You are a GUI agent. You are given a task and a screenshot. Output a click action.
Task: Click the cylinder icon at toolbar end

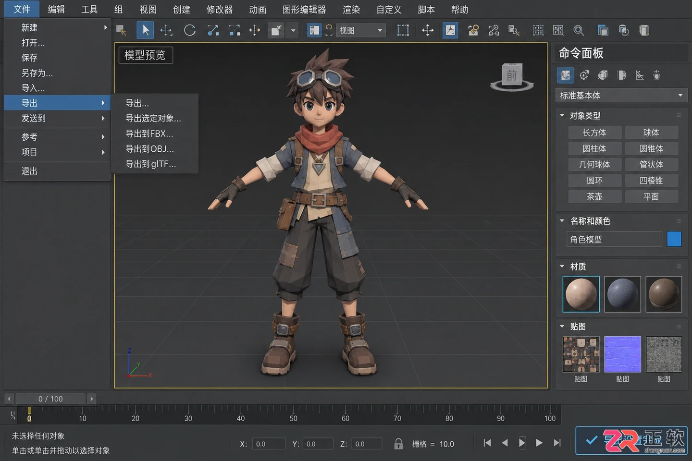click(x=644, y=30)
